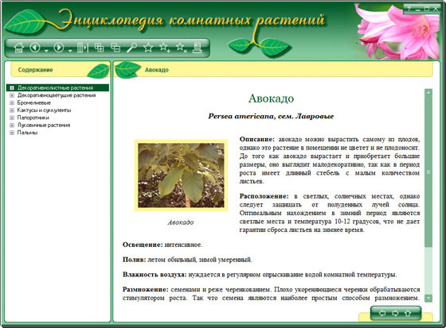The image size is (446, 328).
Task: Click the collapse all tree nodes icon
Action: (115, 48)
